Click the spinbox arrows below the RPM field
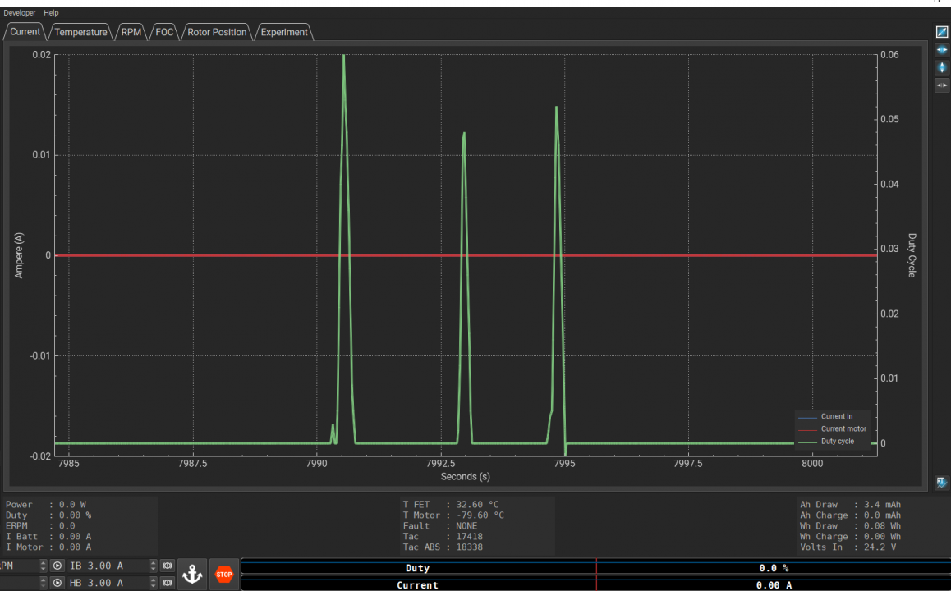Screen dimensions: 951x591 (x=43, y=583)
